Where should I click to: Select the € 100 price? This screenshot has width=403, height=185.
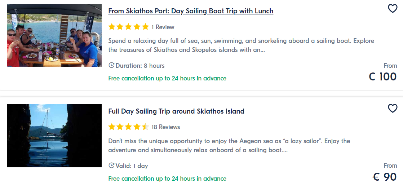[x=382, y=77]
